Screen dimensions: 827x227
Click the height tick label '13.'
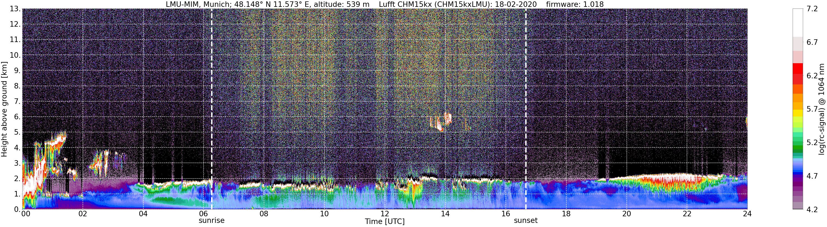(x=15, y=9)
